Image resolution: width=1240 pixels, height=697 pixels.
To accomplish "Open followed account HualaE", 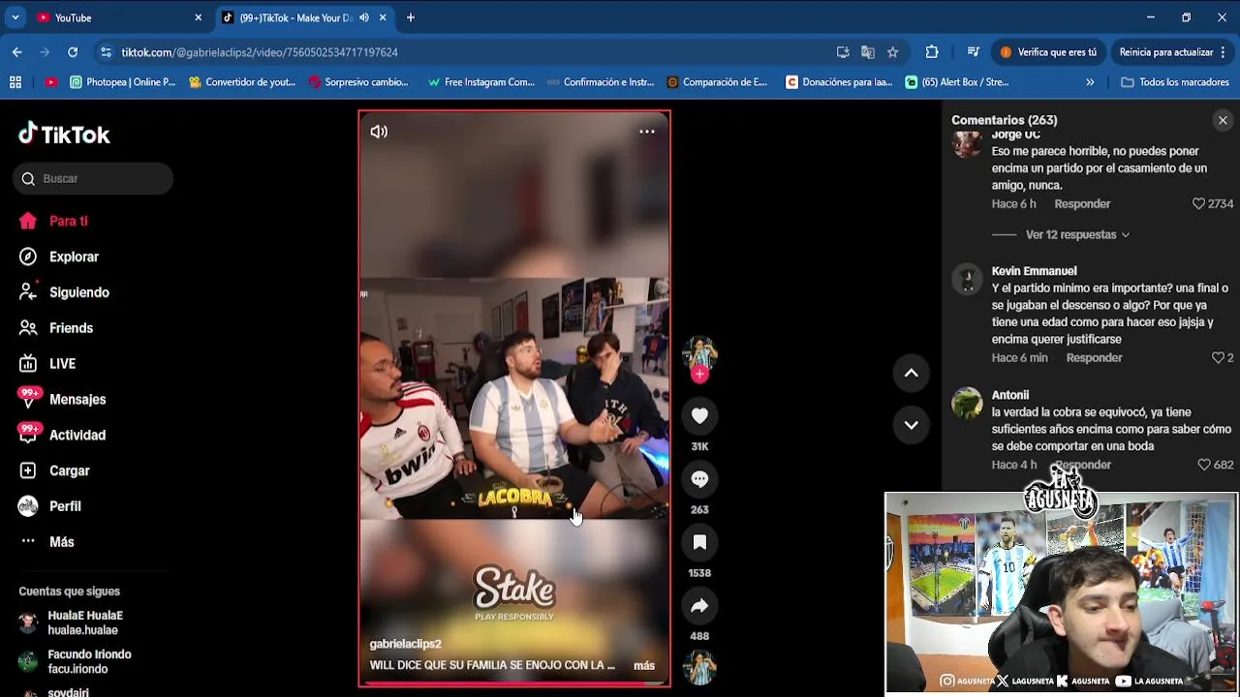I will tap(85, 622).
